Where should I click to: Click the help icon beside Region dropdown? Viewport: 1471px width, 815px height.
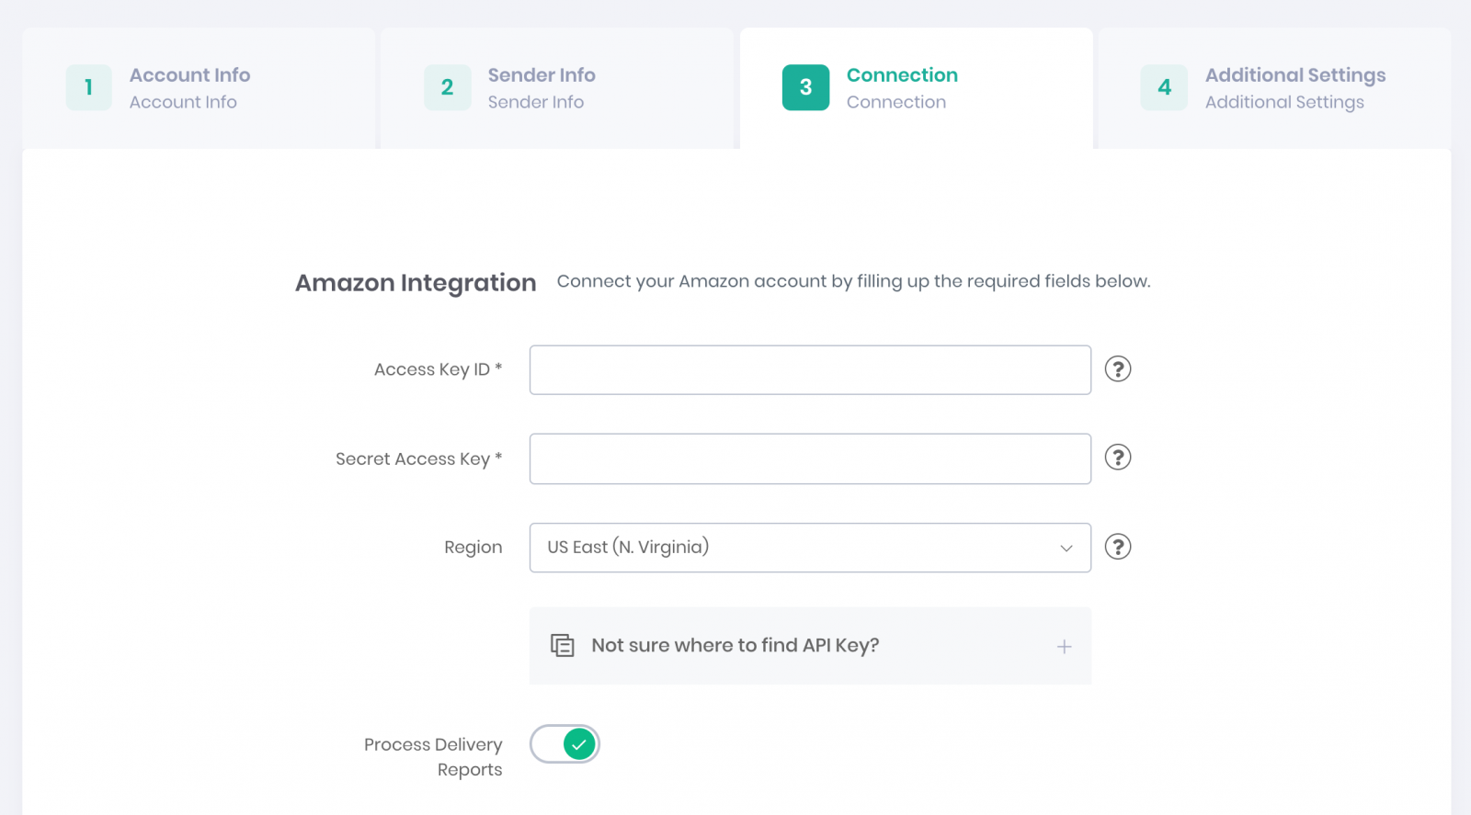[1117, 547]
